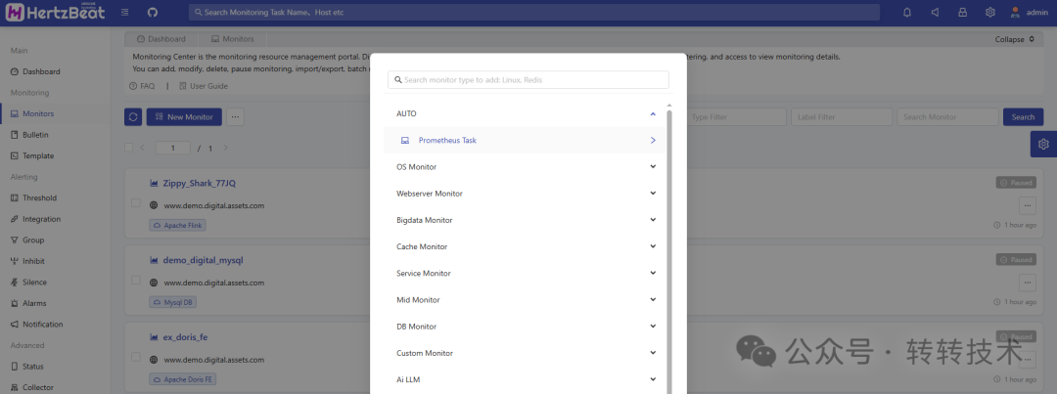
Task: Collapse the description panel via Collapse toggle
Action: tap(1015, 39)
